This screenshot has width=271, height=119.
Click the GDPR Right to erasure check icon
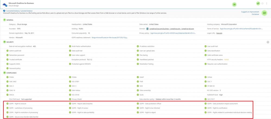7,104
